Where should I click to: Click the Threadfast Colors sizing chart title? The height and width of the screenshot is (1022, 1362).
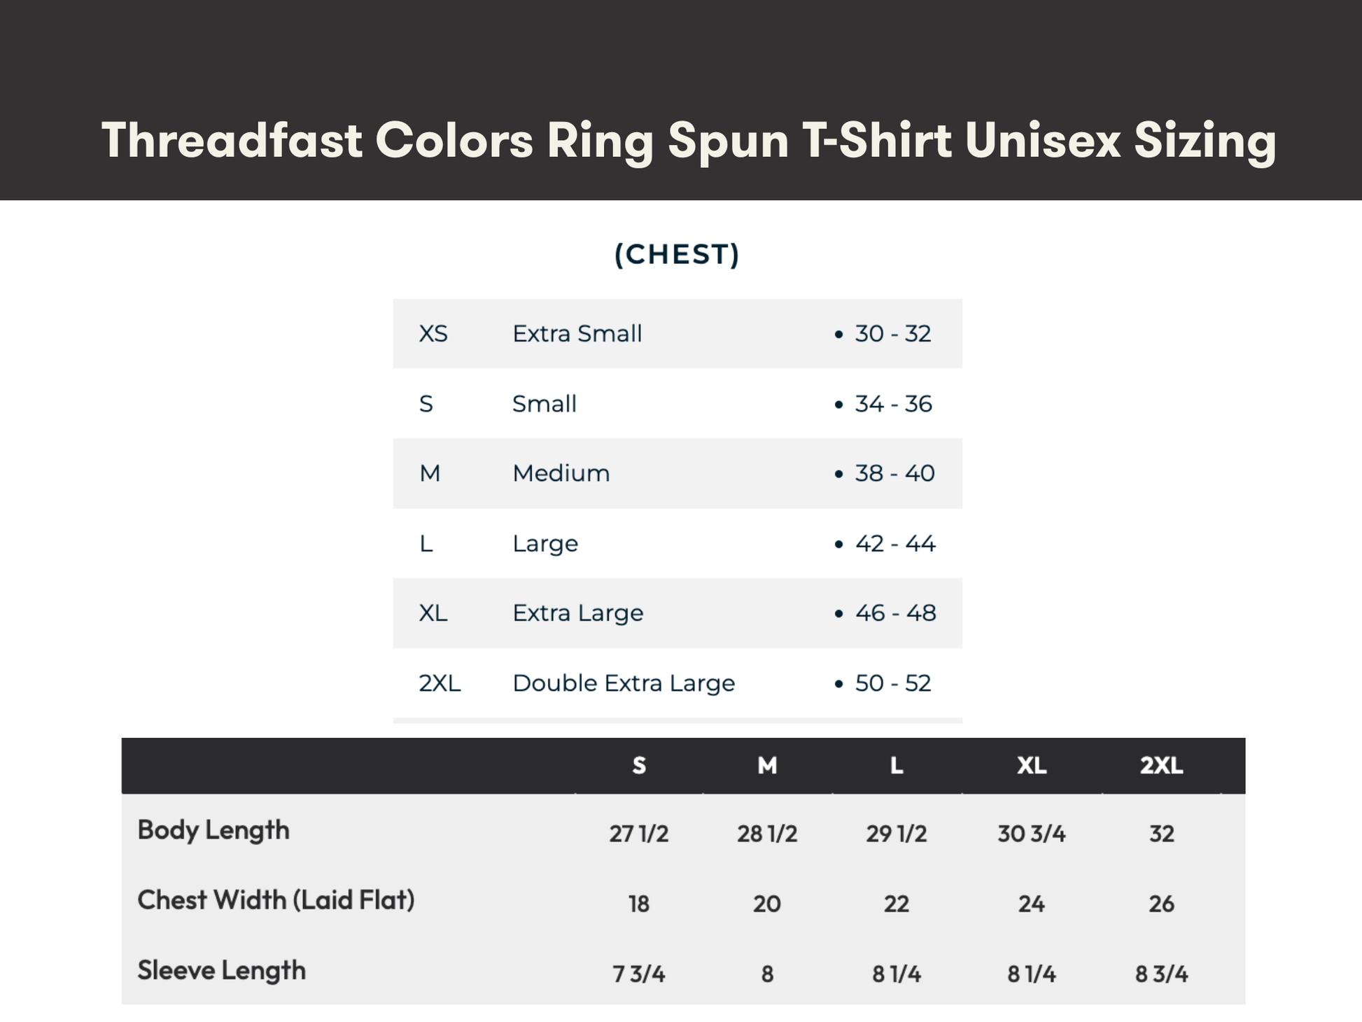click(x=689, y=140)
